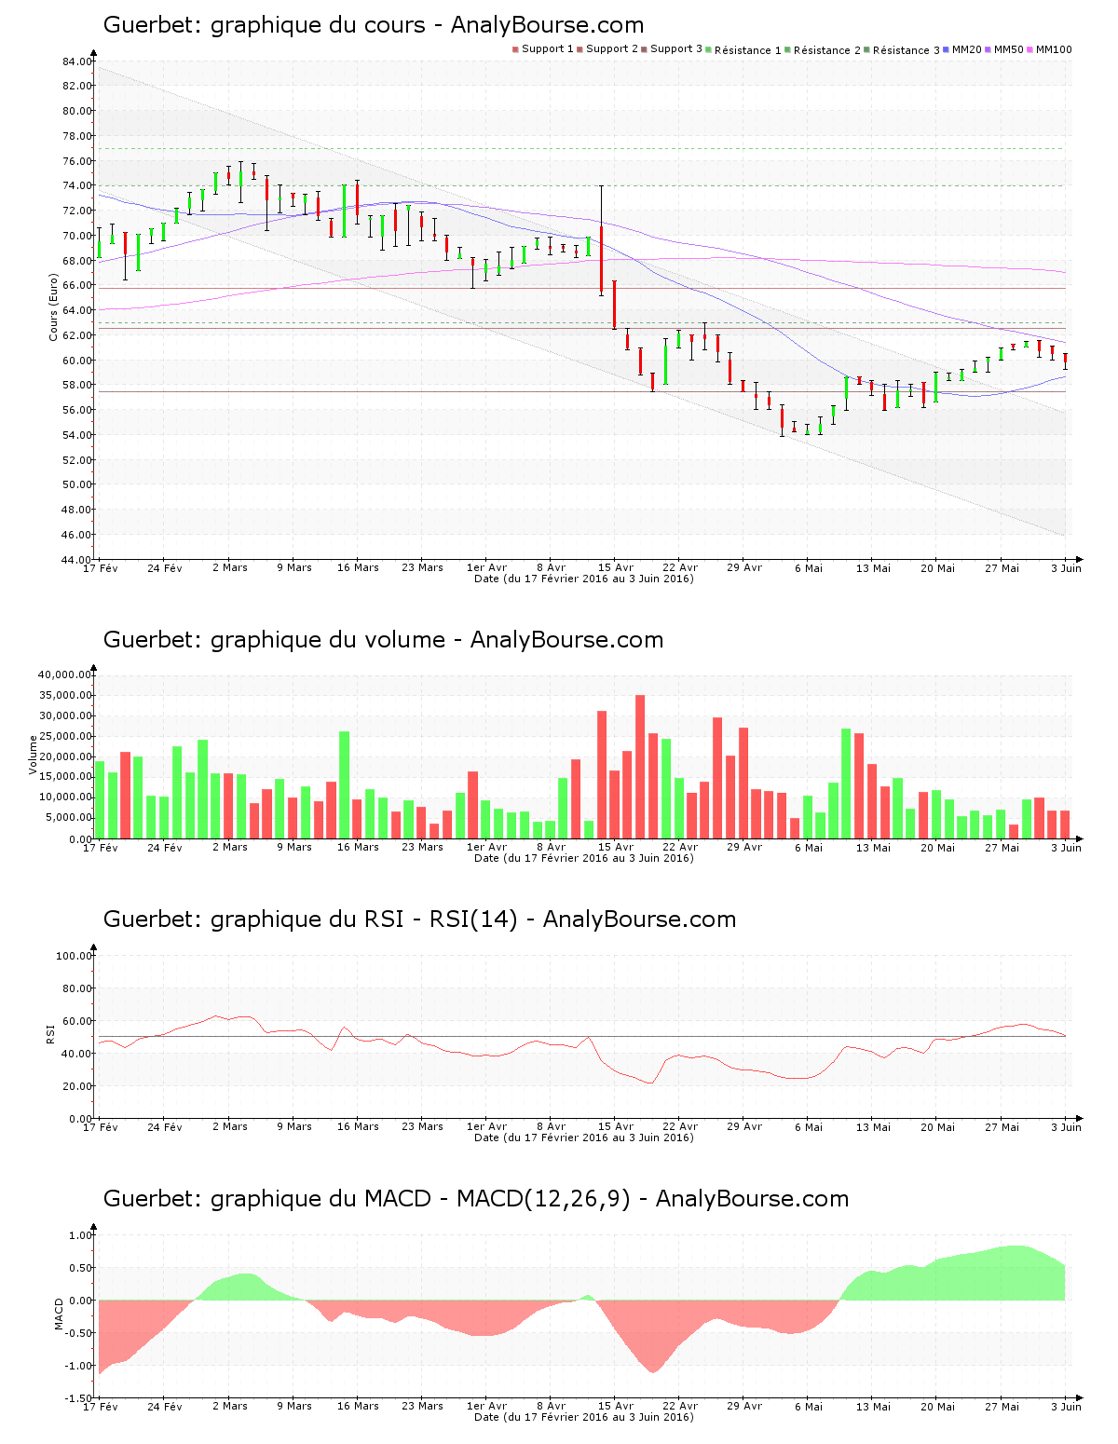Click the 100.00 tick on RSI chart
This screenshot has height=1444, width=1118.
point(75,956)
